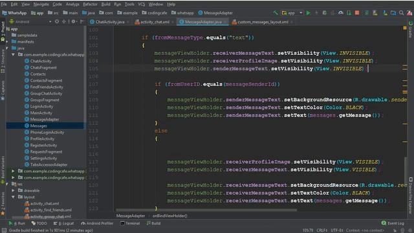
Task: Click WhatsApp breadcrumb in navigation bar
Action: pos(14,13)
